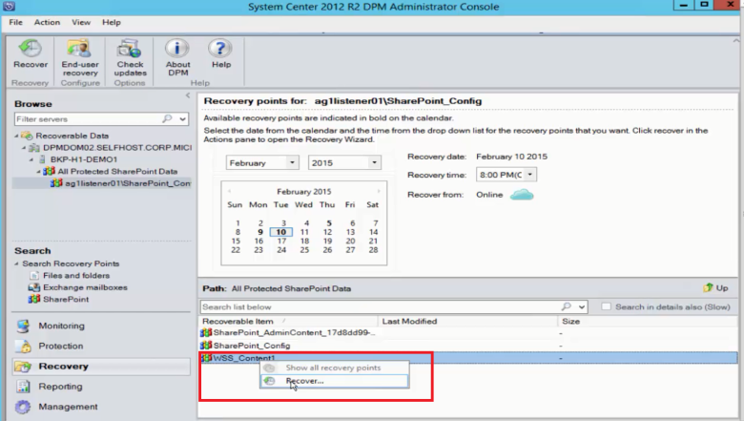Click the Monitoring navigation icon
The image size is (744, 421).
click(23, 326)
